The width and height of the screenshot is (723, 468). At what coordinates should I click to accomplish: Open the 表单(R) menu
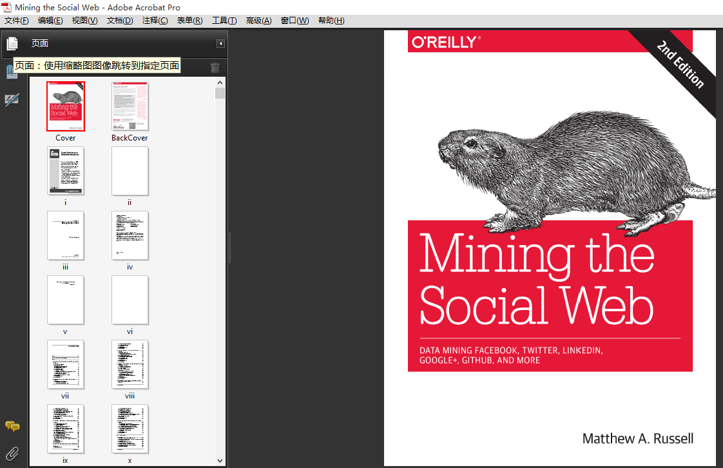[189, 21]
